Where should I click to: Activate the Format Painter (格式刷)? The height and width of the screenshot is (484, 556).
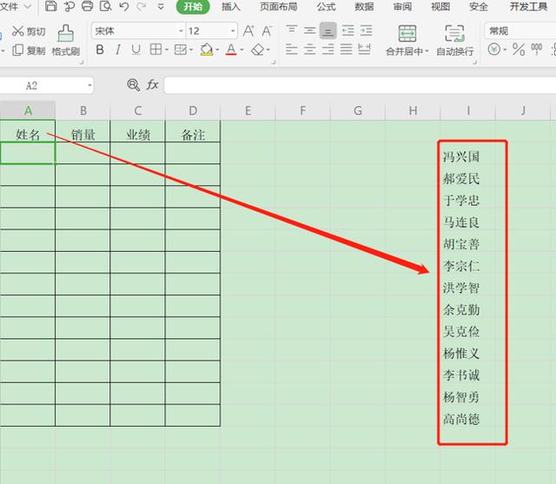tap(66, 40)
